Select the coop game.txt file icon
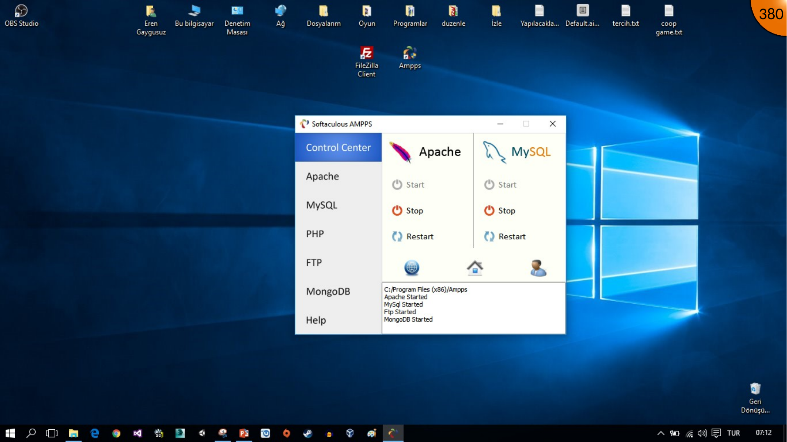The height and width of the screenshot is (442, 787). pyautogui.click(x=669, y=20)
